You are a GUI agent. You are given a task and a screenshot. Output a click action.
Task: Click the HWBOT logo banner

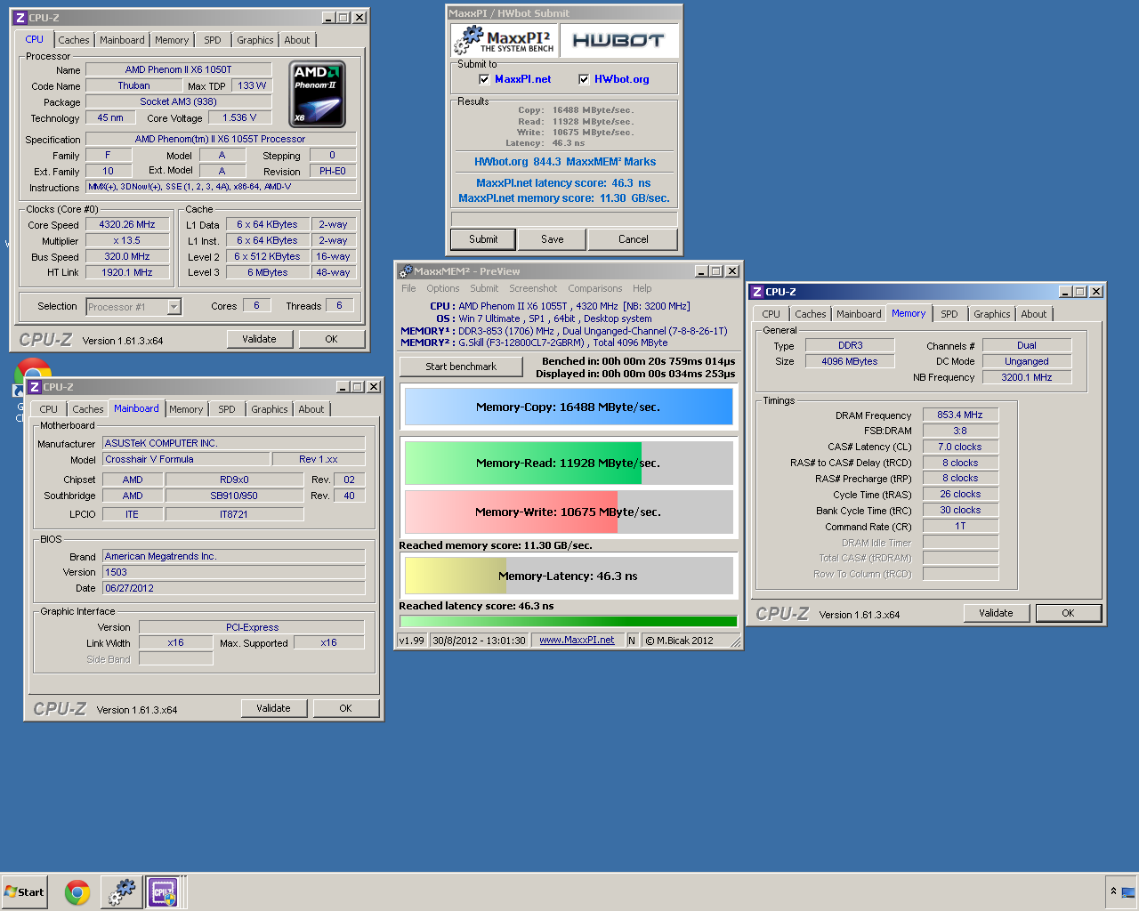coord(618,41)
